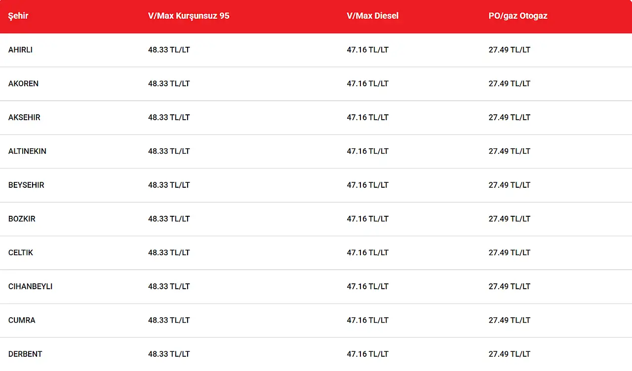Screen dimensions: 632x371
Task: Click the DERBENT city row
Action: [x=25, y=354]
